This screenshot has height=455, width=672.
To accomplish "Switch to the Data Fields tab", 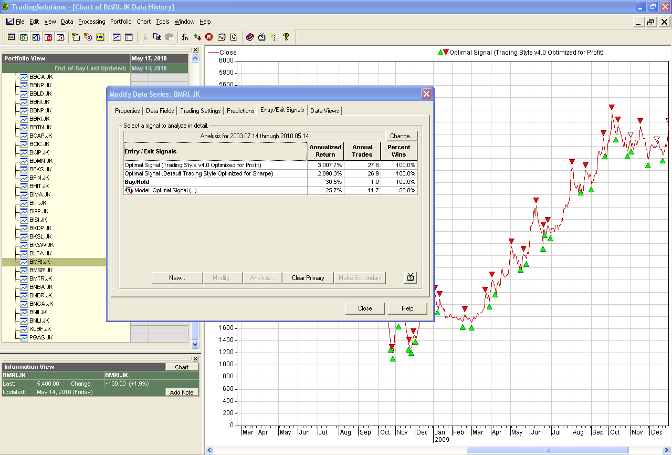I will pos(160,111).
